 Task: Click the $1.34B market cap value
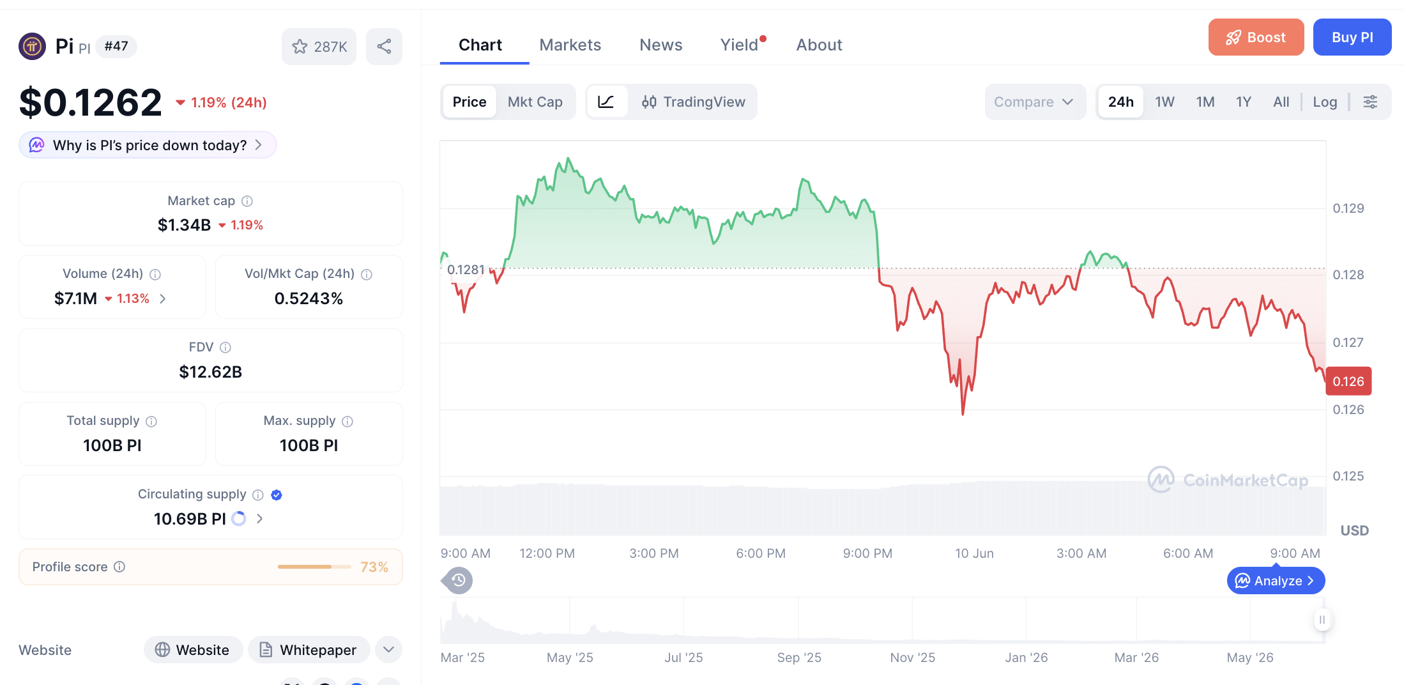pyautogui.click(x=184, y=225)
